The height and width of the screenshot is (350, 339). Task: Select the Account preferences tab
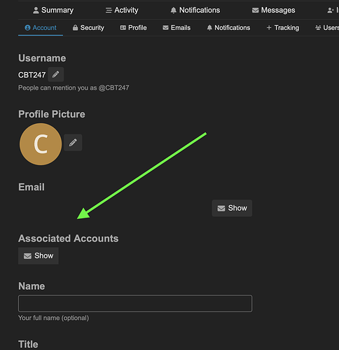click(x=41, y=28)
